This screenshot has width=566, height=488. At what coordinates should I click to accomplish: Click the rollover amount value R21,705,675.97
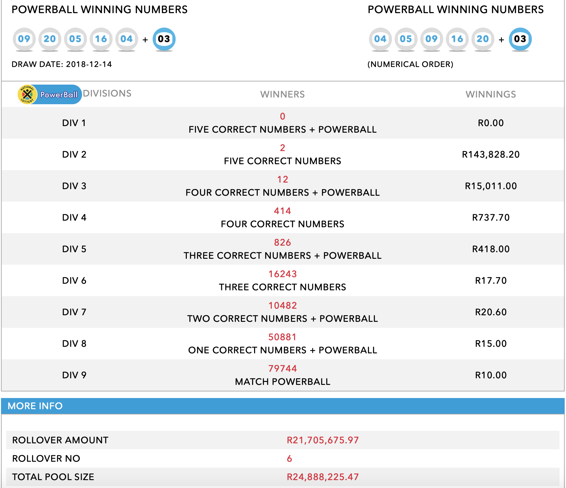[x=323, y=440]
